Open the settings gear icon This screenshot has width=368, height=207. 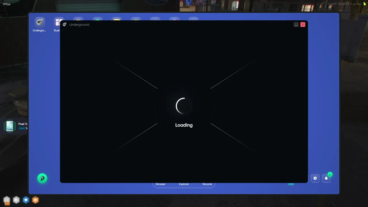315,178
